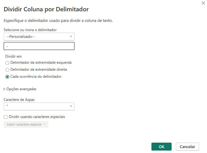Enable "Dividir usando caracteres especiais" checkbox
The image size is (207, 153).
(x=5, y=117)
